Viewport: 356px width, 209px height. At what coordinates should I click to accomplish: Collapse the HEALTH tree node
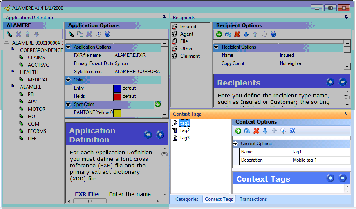pos(13,71)
